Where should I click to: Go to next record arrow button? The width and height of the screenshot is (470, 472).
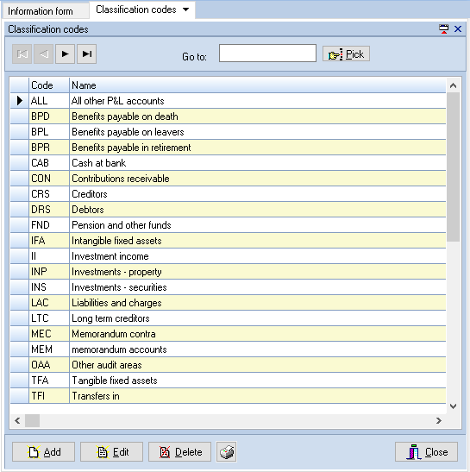[65, 53]
